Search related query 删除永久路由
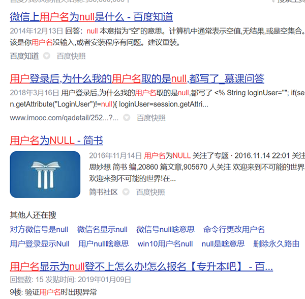 276,244
